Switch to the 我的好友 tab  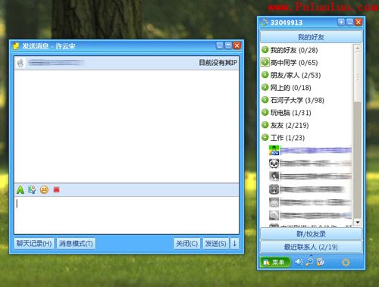point(311,37)
